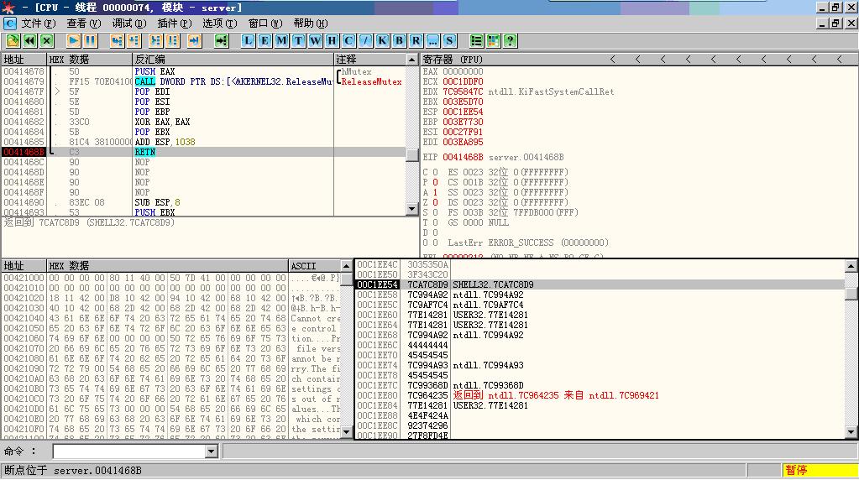859x480 pixels.
Task: Select the EDX register value 7C95847C
Action: 463,91
